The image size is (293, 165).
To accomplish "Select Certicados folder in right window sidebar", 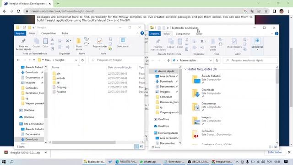I will 166,97.
